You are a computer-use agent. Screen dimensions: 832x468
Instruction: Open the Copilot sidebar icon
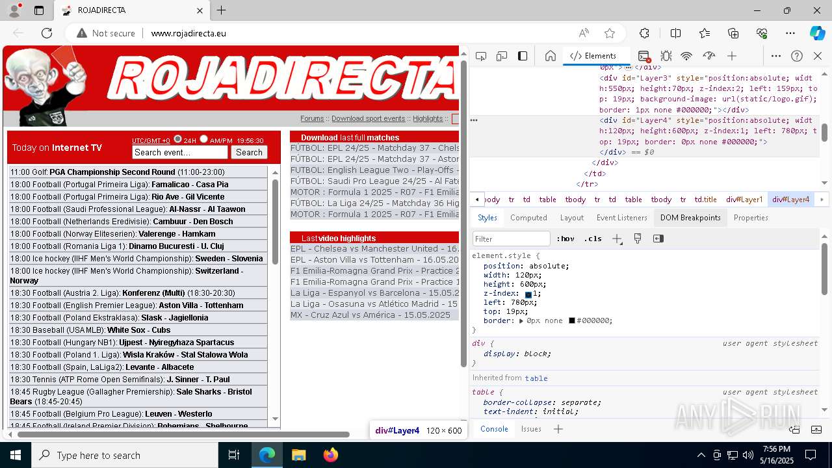[817, 33]
